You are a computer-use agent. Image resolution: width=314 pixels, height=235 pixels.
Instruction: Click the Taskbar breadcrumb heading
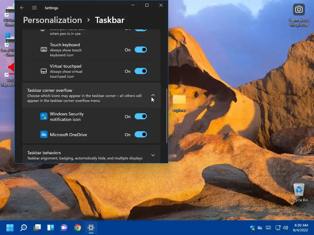coord(109,20)
